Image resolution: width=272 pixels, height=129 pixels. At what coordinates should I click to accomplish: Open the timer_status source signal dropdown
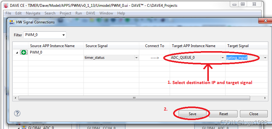(x=136, y=58)
